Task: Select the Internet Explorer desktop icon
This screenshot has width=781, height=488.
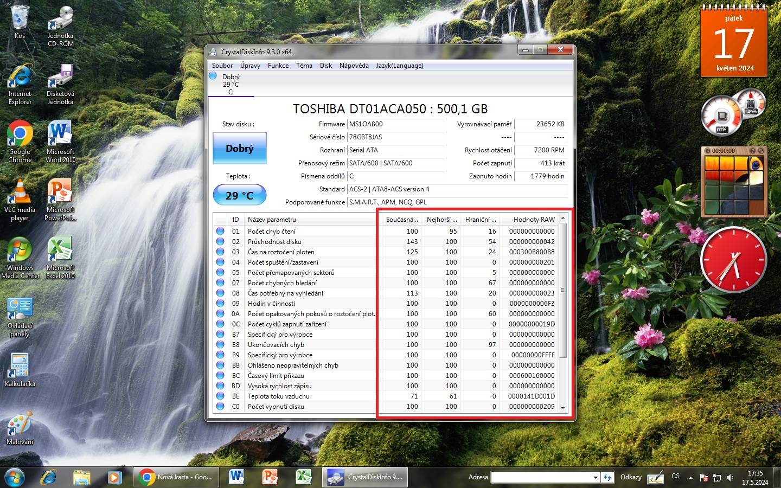Action: pos(20,84)
